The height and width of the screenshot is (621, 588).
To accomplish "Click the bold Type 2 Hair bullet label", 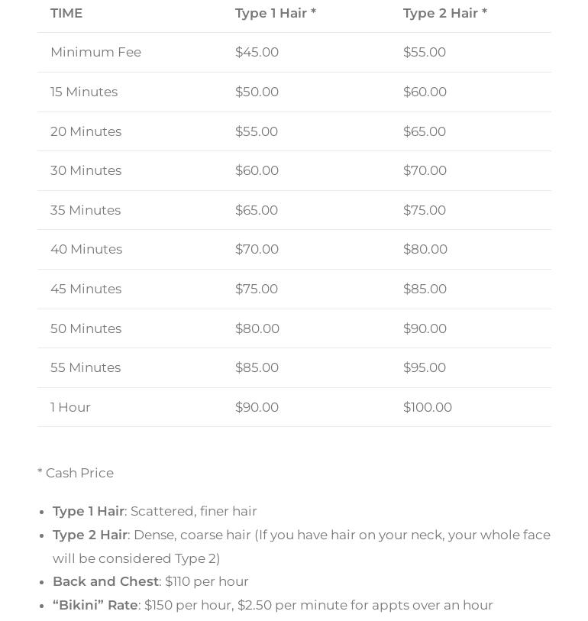I will 90,535.
